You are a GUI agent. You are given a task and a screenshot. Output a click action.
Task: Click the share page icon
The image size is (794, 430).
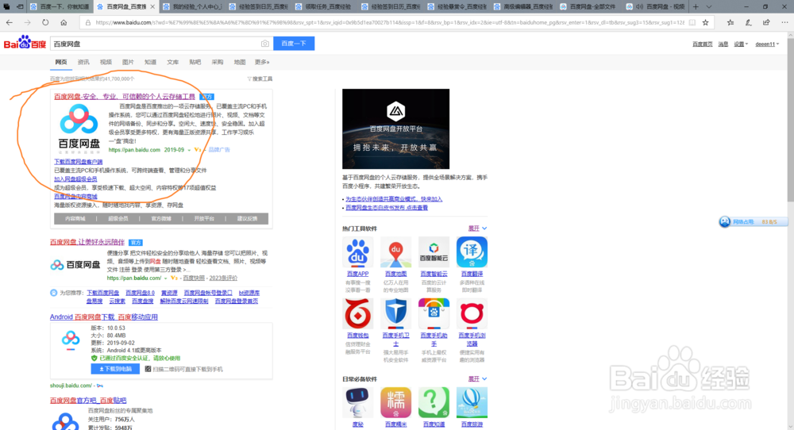coord(767,22)
